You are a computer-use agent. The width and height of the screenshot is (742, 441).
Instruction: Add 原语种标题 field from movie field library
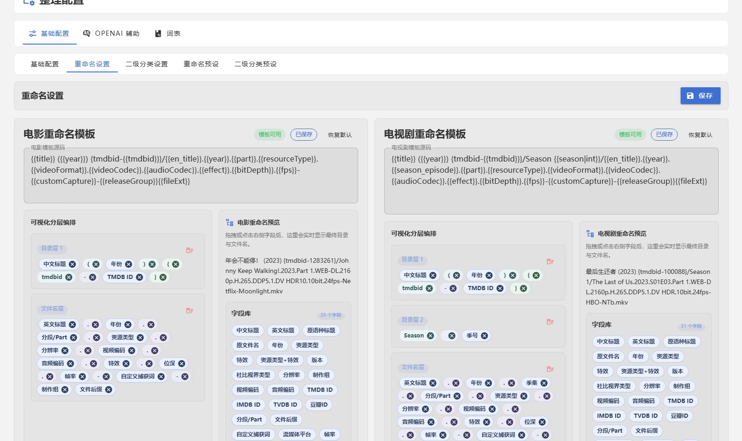[321, 331]
